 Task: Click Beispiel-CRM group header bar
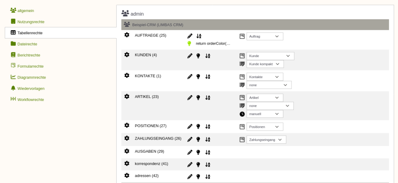tap(255, 25)
